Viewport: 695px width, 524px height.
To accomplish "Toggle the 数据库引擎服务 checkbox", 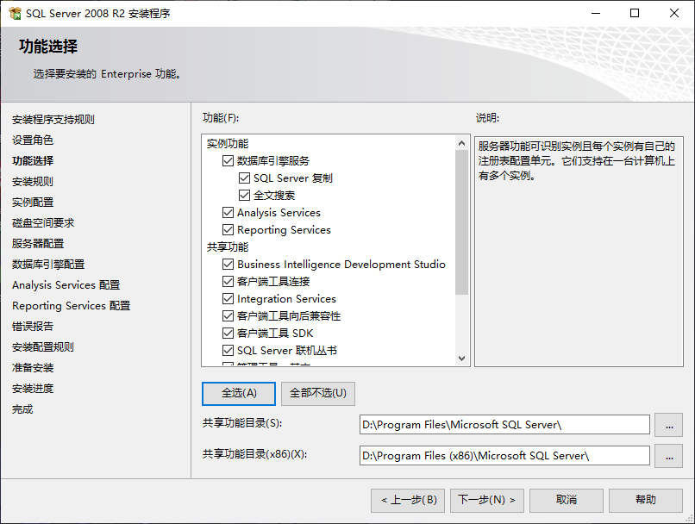I will [x=228, y=161].
